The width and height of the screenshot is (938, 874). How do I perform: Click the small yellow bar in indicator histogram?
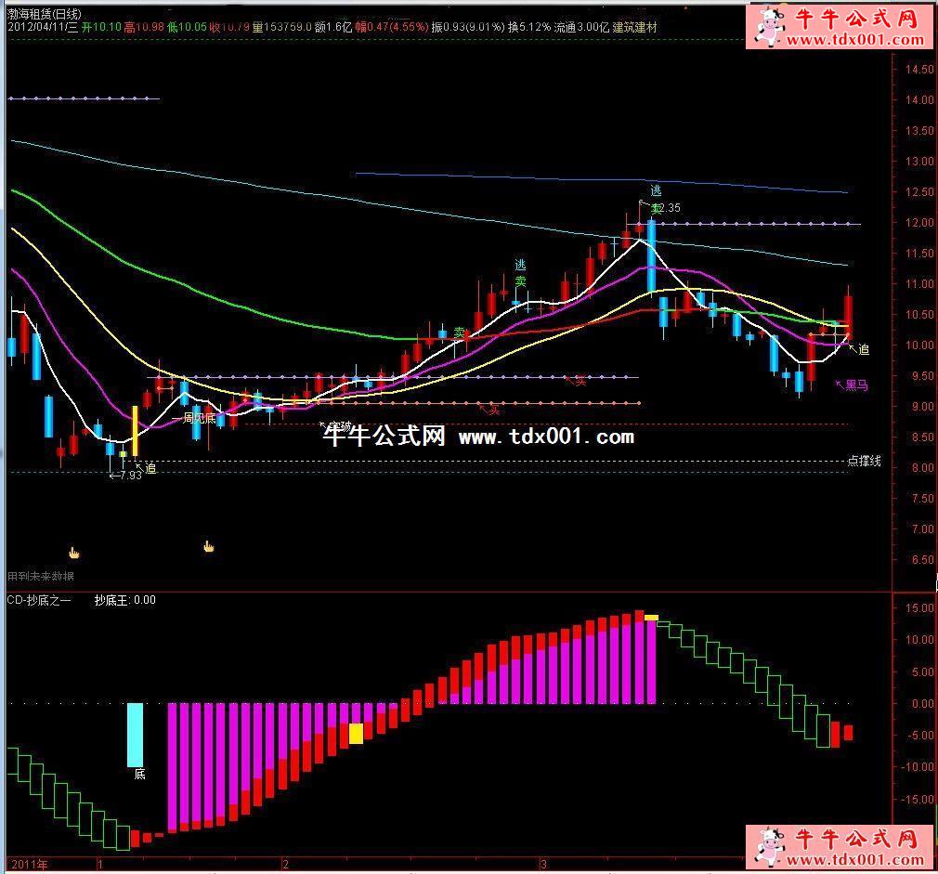[356, 734]
